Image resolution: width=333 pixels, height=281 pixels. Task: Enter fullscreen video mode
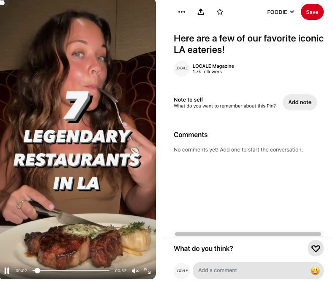click(147, 270)
